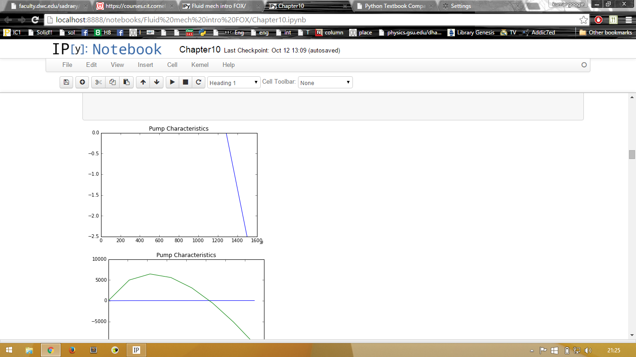The image size is (636, 357).
Task: Click the save notebook icon
Action: tap(66, 82)
